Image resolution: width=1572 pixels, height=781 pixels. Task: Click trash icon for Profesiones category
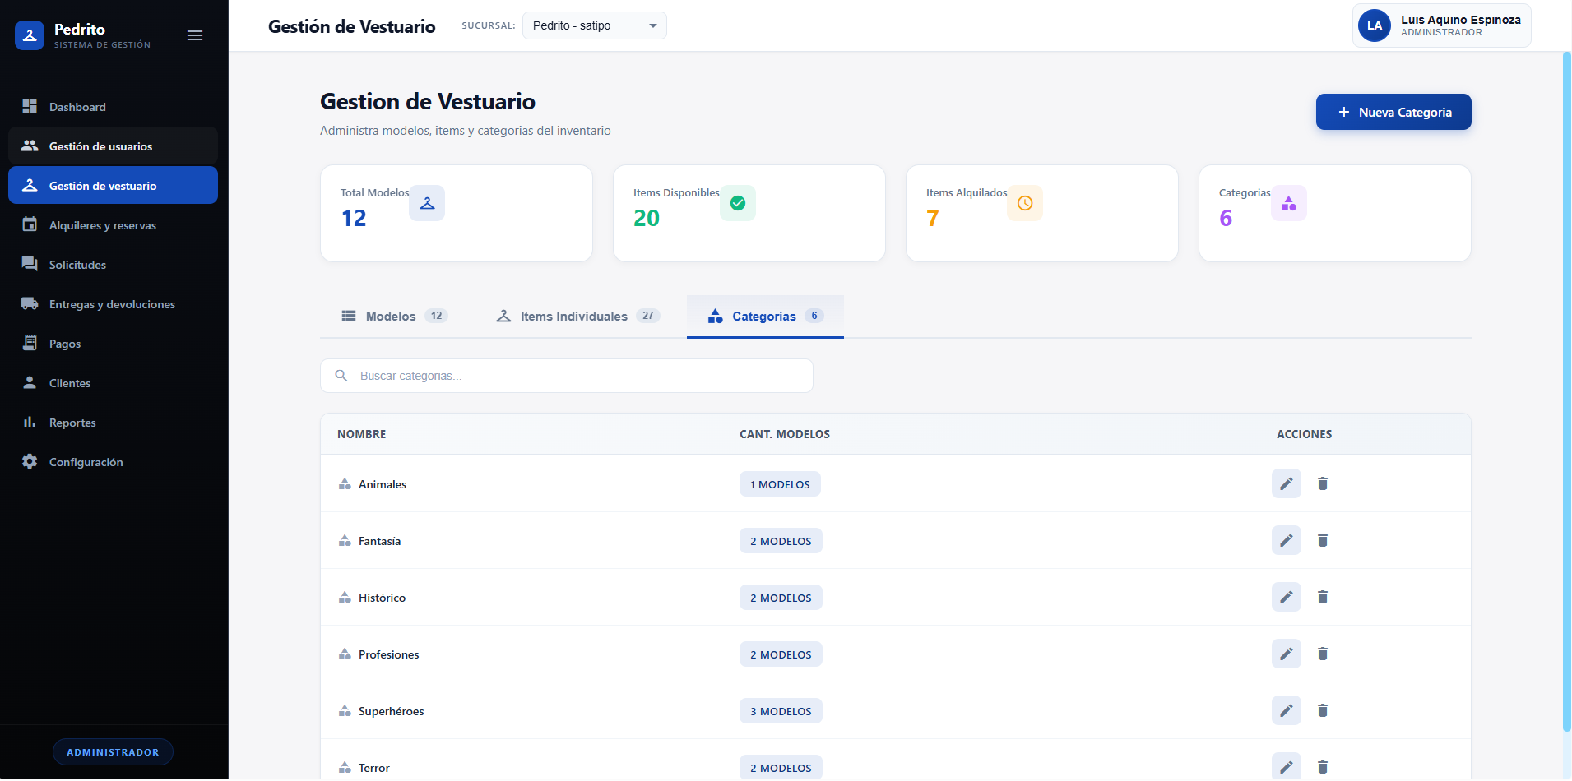(x=1322, y=654)
